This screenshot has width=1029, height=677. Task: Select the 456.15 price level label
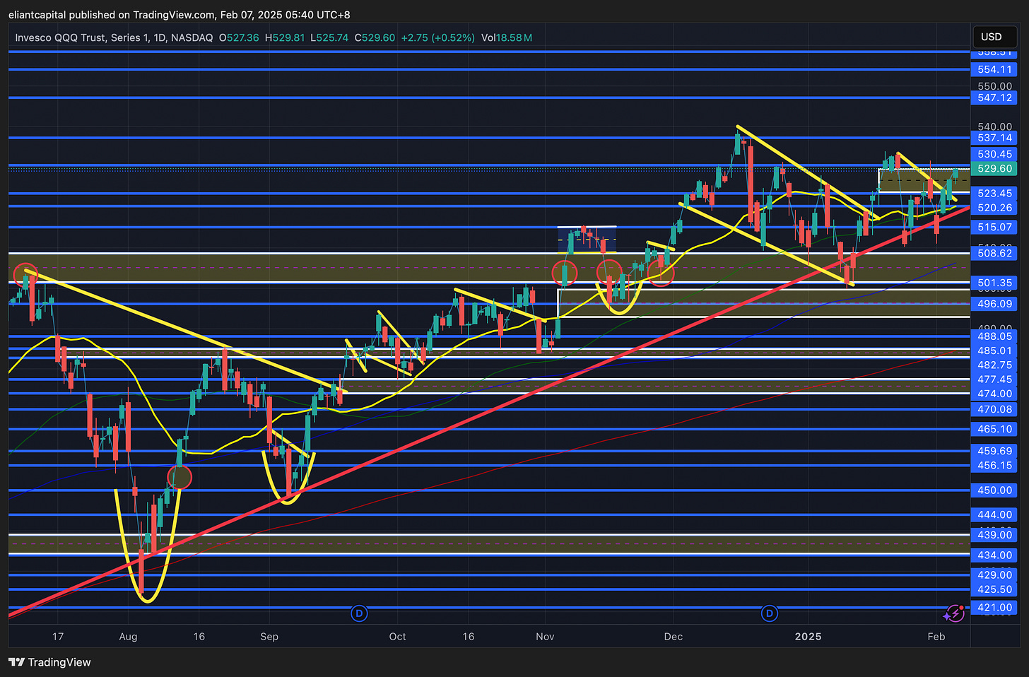tap(995, 465)
